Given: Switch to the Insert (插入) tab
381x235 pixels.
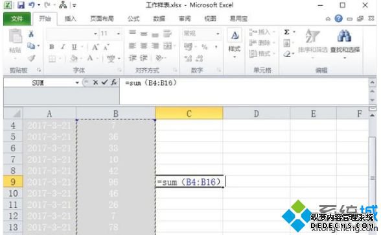Looking at the screenshot, I should pyautogui.click(x=70, y=19).
